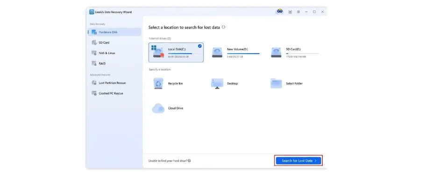Click the import icon in title bar
This screenshot has width=447, height=185.
coord(290,12)
